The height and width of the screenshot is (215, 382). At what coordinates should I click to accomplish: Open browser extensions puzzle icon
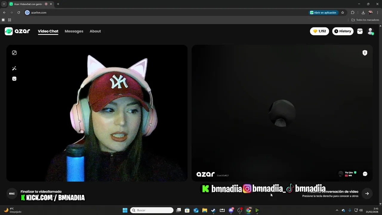click(x=352, y=13)
